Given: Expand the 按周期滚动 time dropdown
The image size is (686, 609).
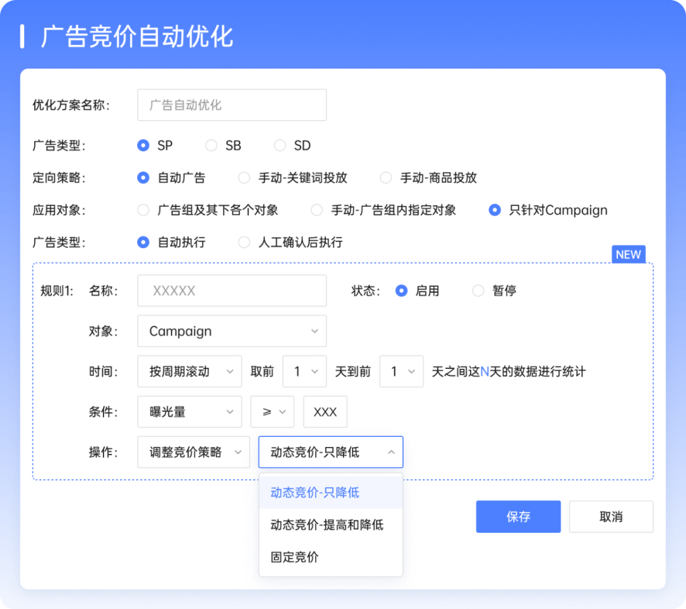Looking at the screenshot, I should point(189,371).
